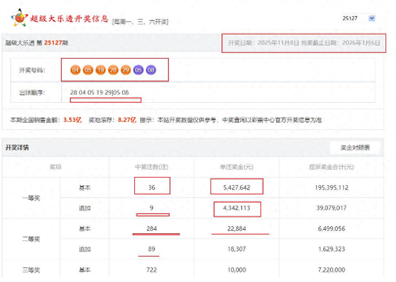Click the 开奖详情 section header
The height and width of the screenshot is (282, 396).
point(17,148)
